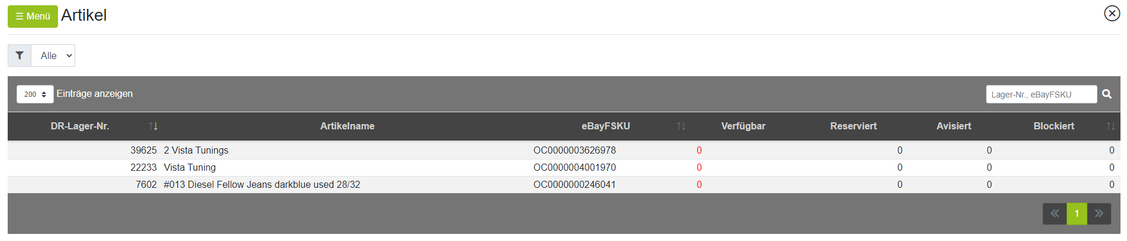Open the Diesel Fellow Jeans darkblue row
Viewport: 1127px width, 241px height.
(x=563, y=184)
